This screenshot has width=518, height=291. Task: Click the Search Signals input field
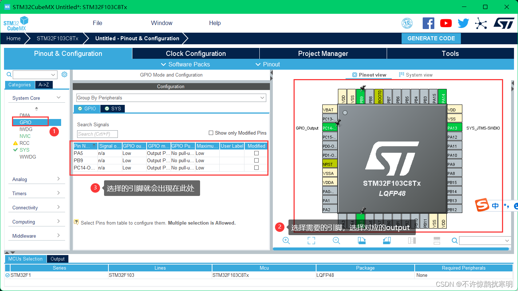click(x=97, y=134)
